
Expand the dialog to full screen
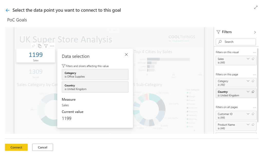[x=256, y=7]
